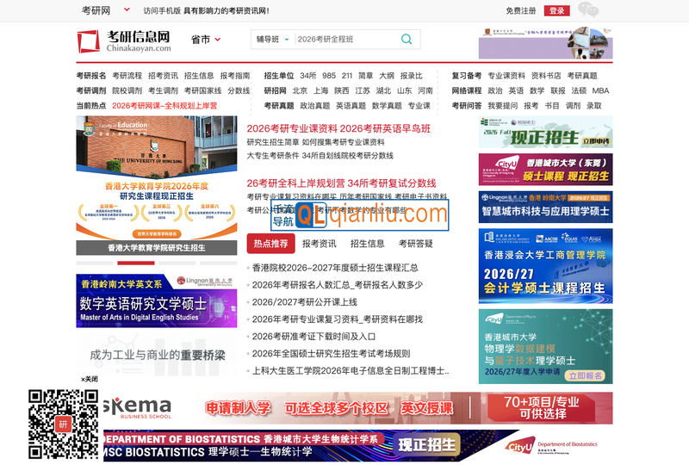The width and height of the screenshot is (689, 465).
Task: Close the QR code with ×关闭
Action: 90,379
